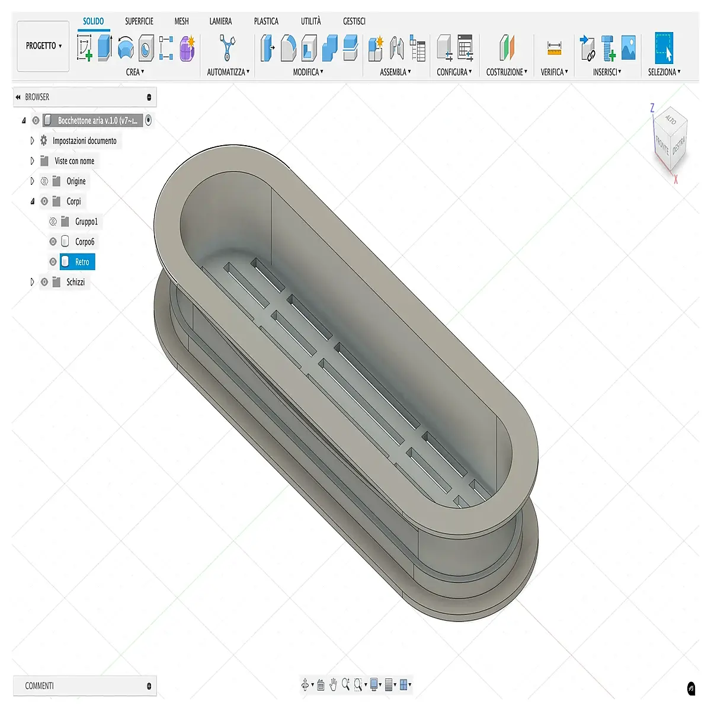Select the Orbit navigation tool icon

(305, 685)
